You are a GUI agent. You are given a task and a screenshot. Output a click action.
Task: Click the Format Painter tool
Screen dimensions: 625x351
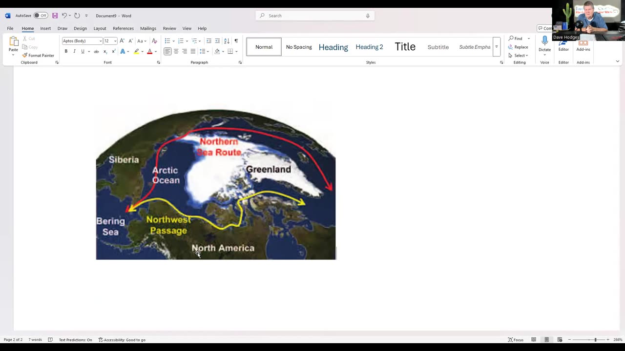point(38,56)
